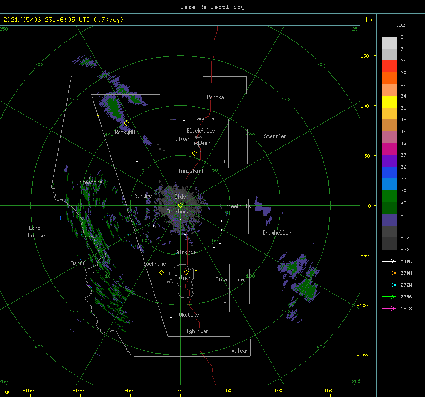Click the Base_Reflectivity title
Screen dimensions: 425x397
pyautogui.click(x=212, y=7)
